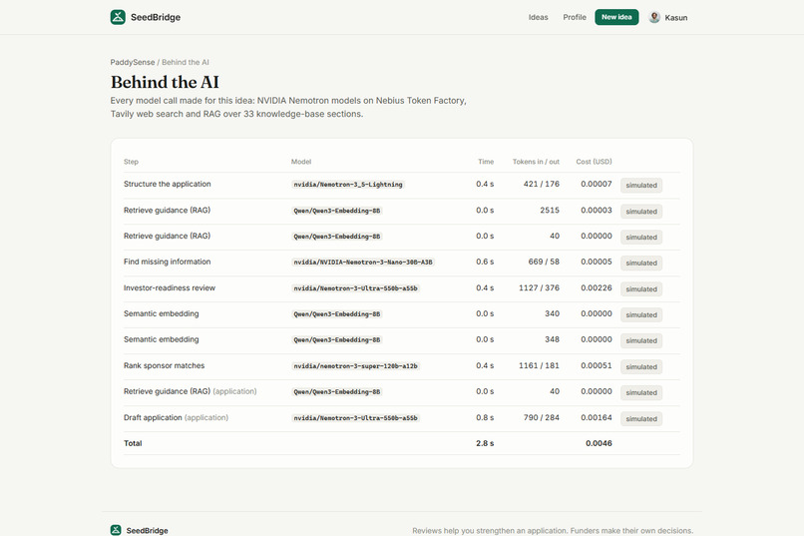Click simulated badge in 'Investor-readiness review' row
Screen dimensions: 804x536
[x=641, y=289]
